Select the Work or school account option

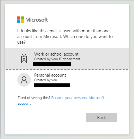[x=67, y=59]
